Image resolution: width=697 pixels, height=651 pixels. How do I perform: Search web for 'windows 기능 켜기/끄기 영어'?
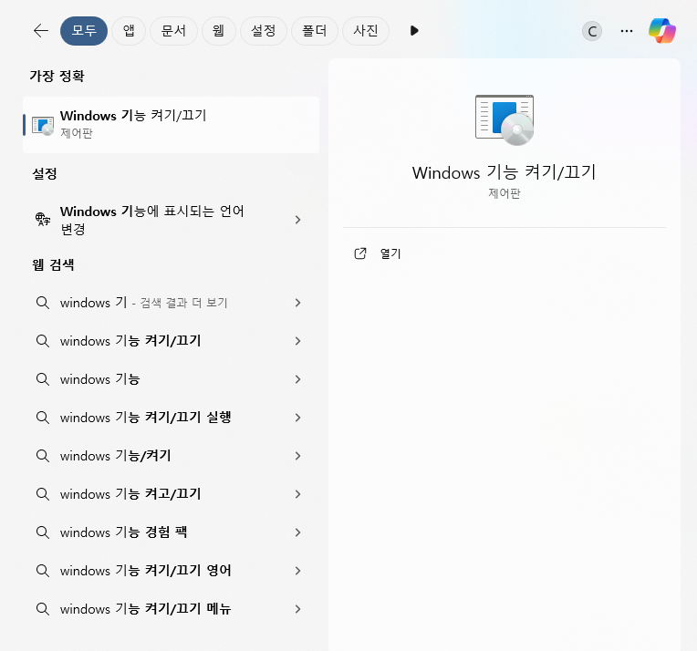click(x=172, y=570)
